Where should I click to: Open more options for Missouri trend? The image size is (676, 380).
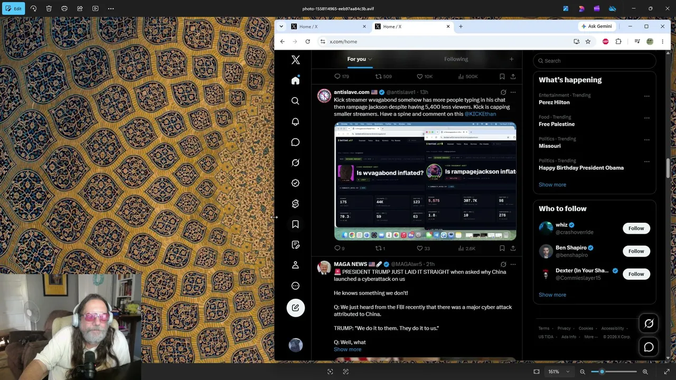(646, 140)
